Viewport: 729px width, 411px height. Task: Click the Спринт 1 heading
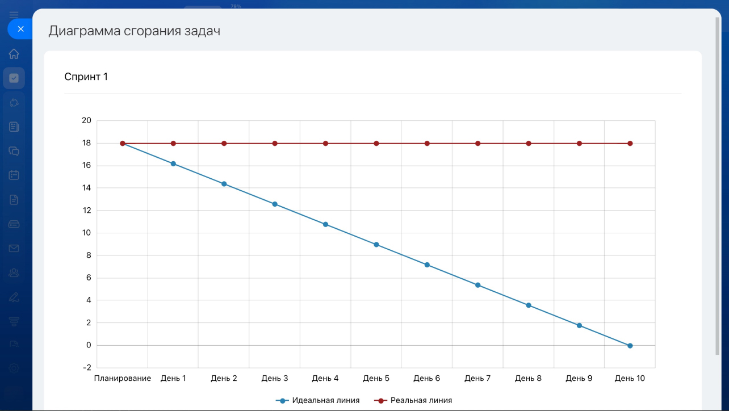[86, 77]
